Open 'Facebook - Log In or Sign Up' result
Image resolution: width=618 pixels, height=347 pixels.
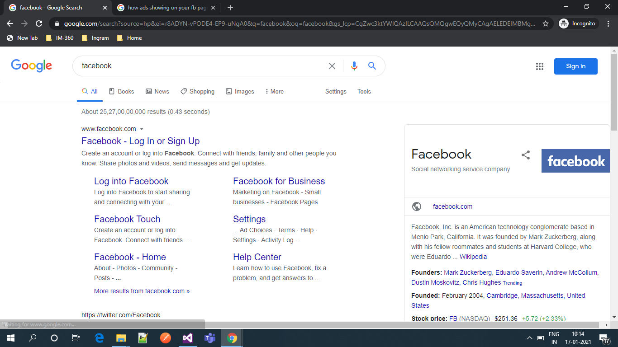[141, 141]
